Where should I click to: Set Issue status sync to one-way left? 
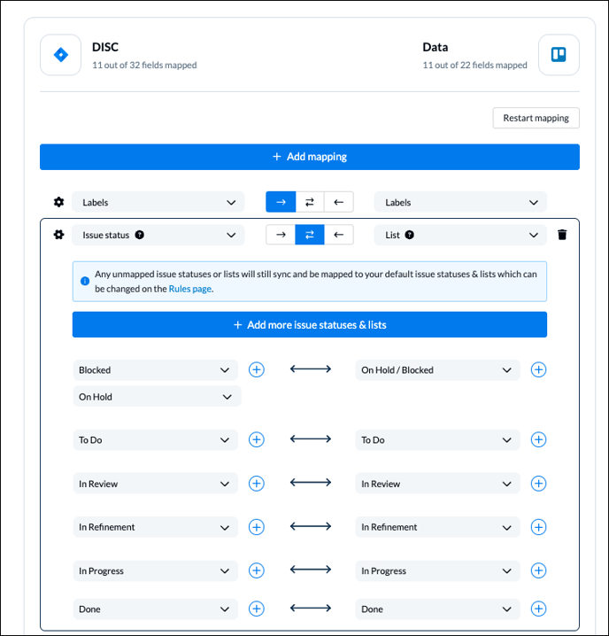339,235
